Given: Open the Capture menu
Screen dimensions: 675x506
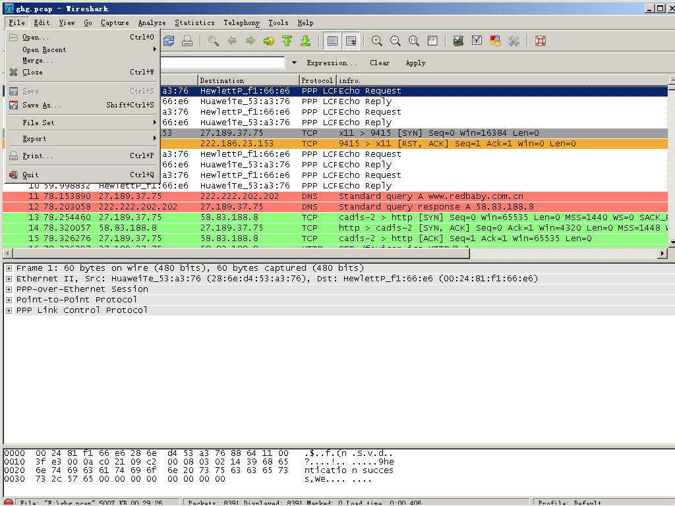Looking at the screenshot, I should click(x=115, y=23).
